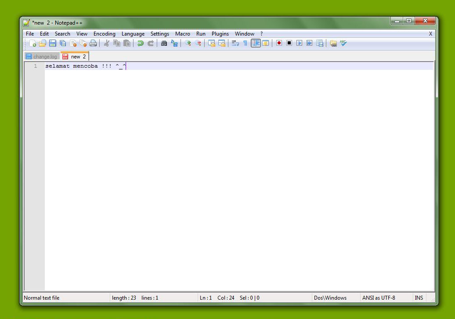Click the Close document toolbar icon

[73, 43]
